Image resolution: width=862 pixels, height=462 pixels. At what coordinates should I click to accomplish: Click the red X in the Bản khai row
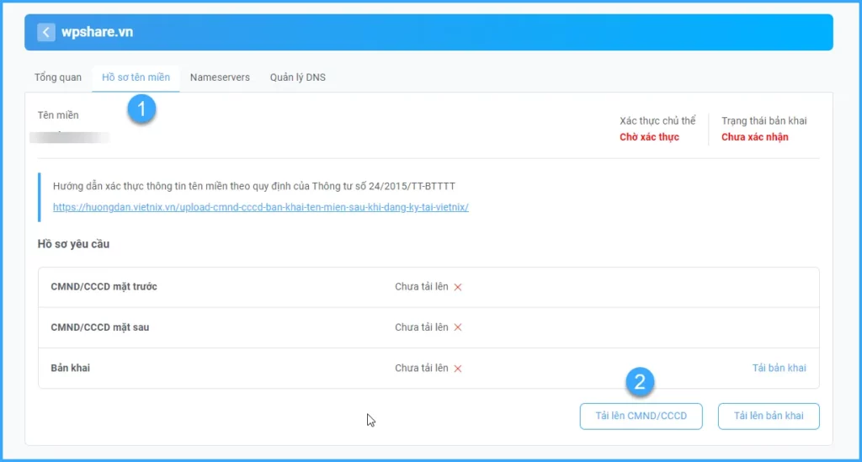[458, 369]
